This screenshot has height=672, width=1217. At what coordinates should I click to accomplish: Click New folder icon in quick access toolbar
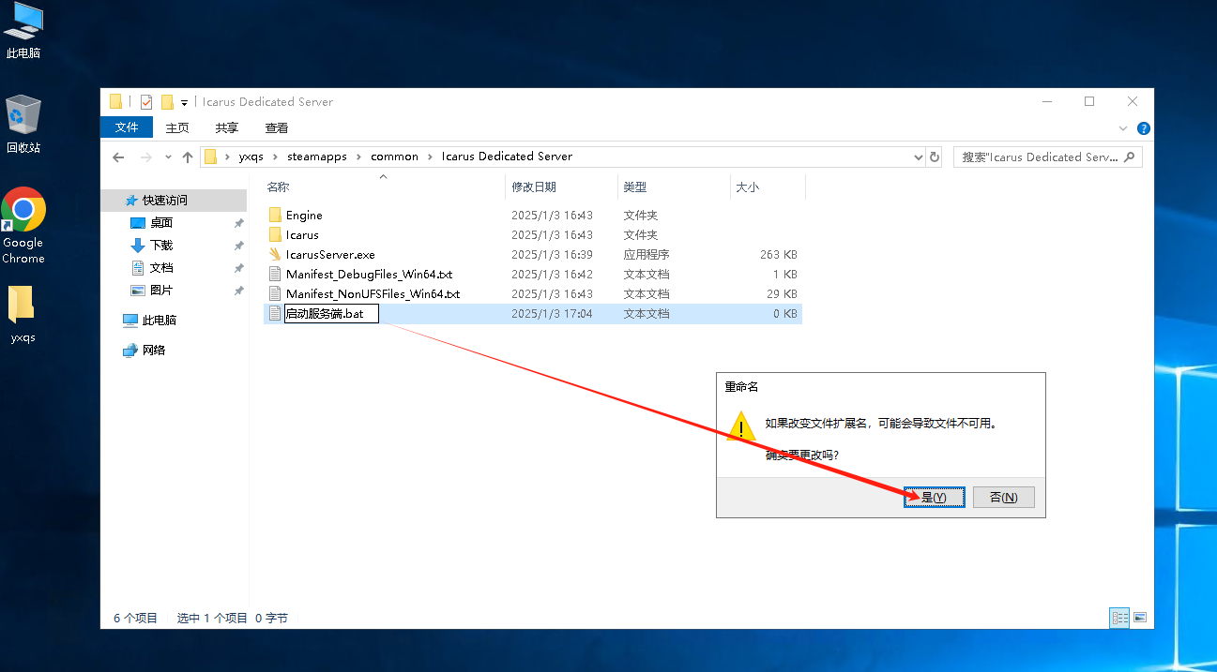168,101
